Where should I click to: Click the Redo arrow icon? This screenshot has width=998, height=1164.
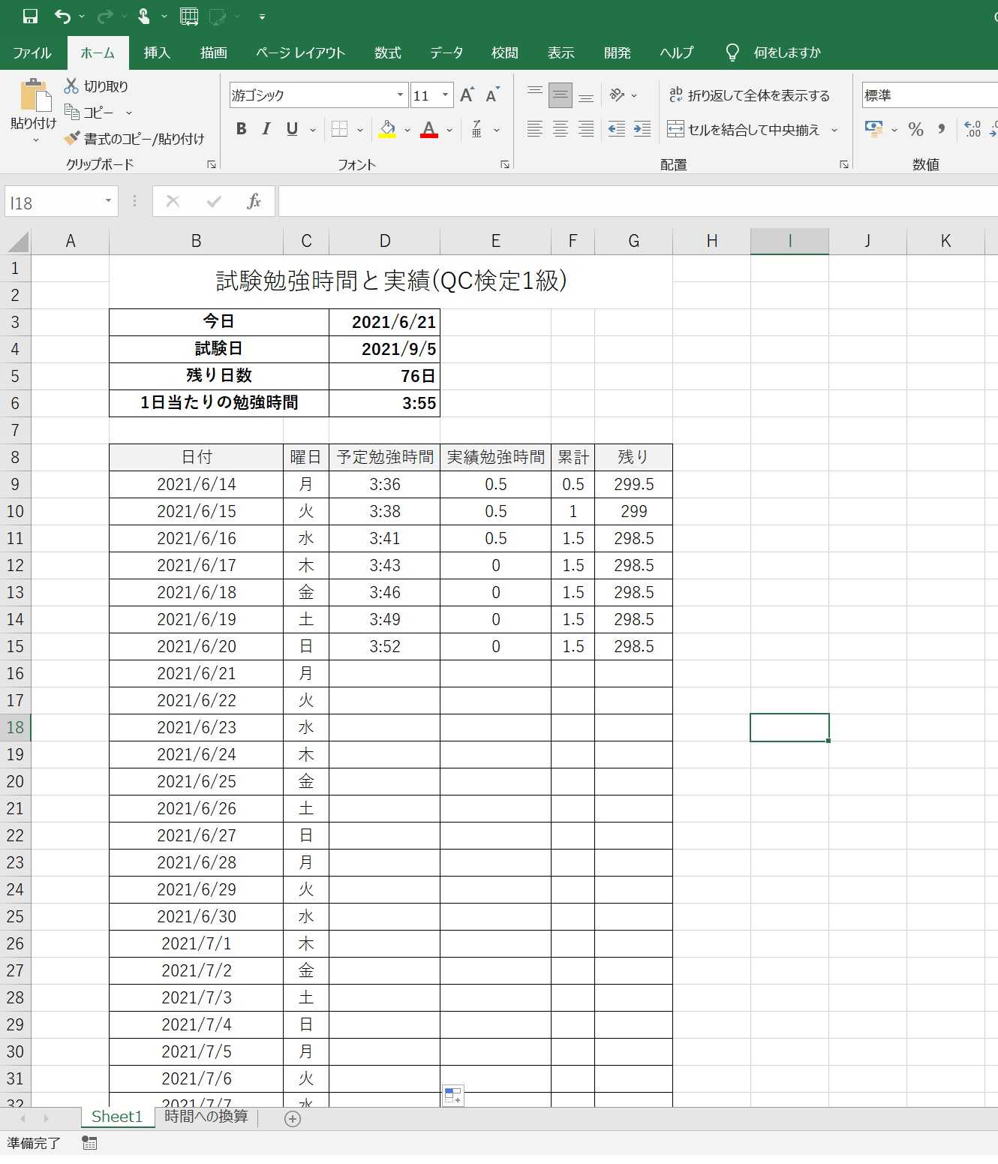[104, 16]
